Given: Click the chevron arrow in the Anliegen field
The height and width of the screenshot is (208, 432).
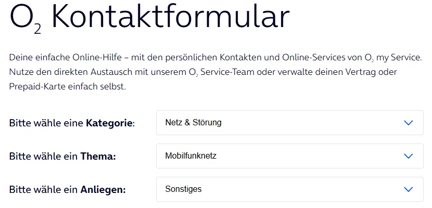Looking at the screenshot, I should coord(408,189).
